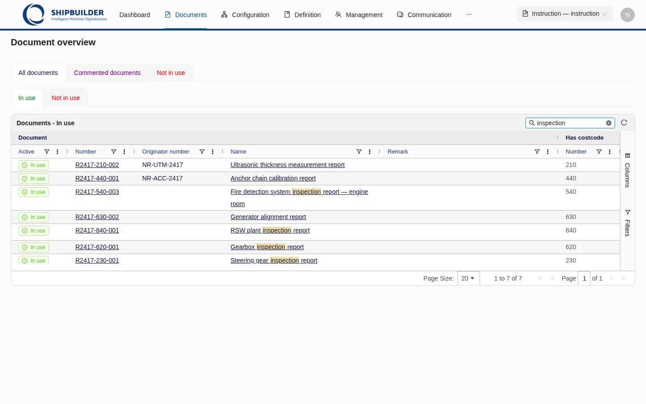This screenshot has height=404, width=646.
Task: Open the Anchor chain calibration report link
Action: pyautogui.click(x=273, y=178)
